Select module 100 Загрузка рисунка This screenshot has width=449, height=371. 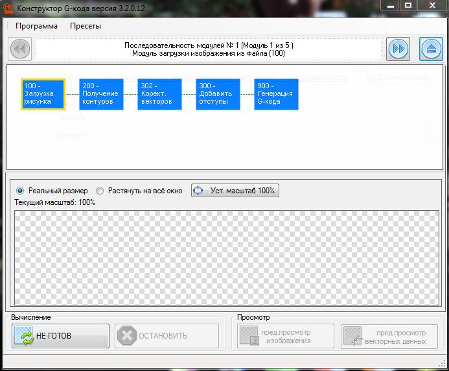point(43,94)
